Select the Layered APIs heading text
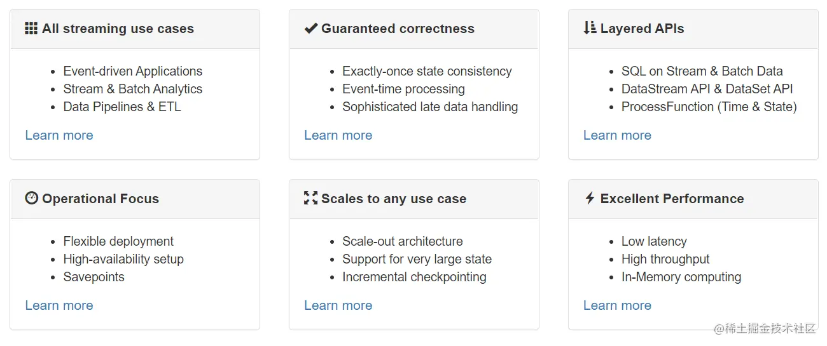 642,29
